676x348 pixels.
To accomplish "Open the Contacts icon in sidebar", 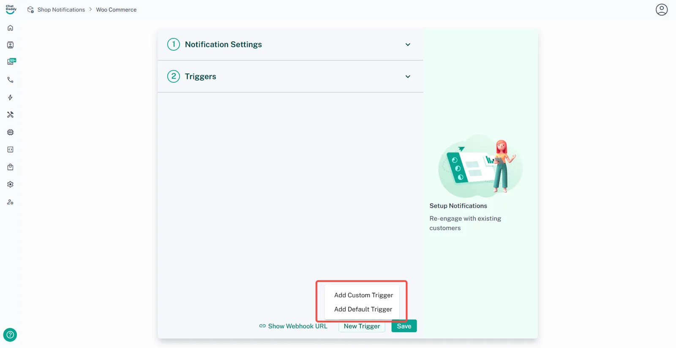I will point(10,45).
